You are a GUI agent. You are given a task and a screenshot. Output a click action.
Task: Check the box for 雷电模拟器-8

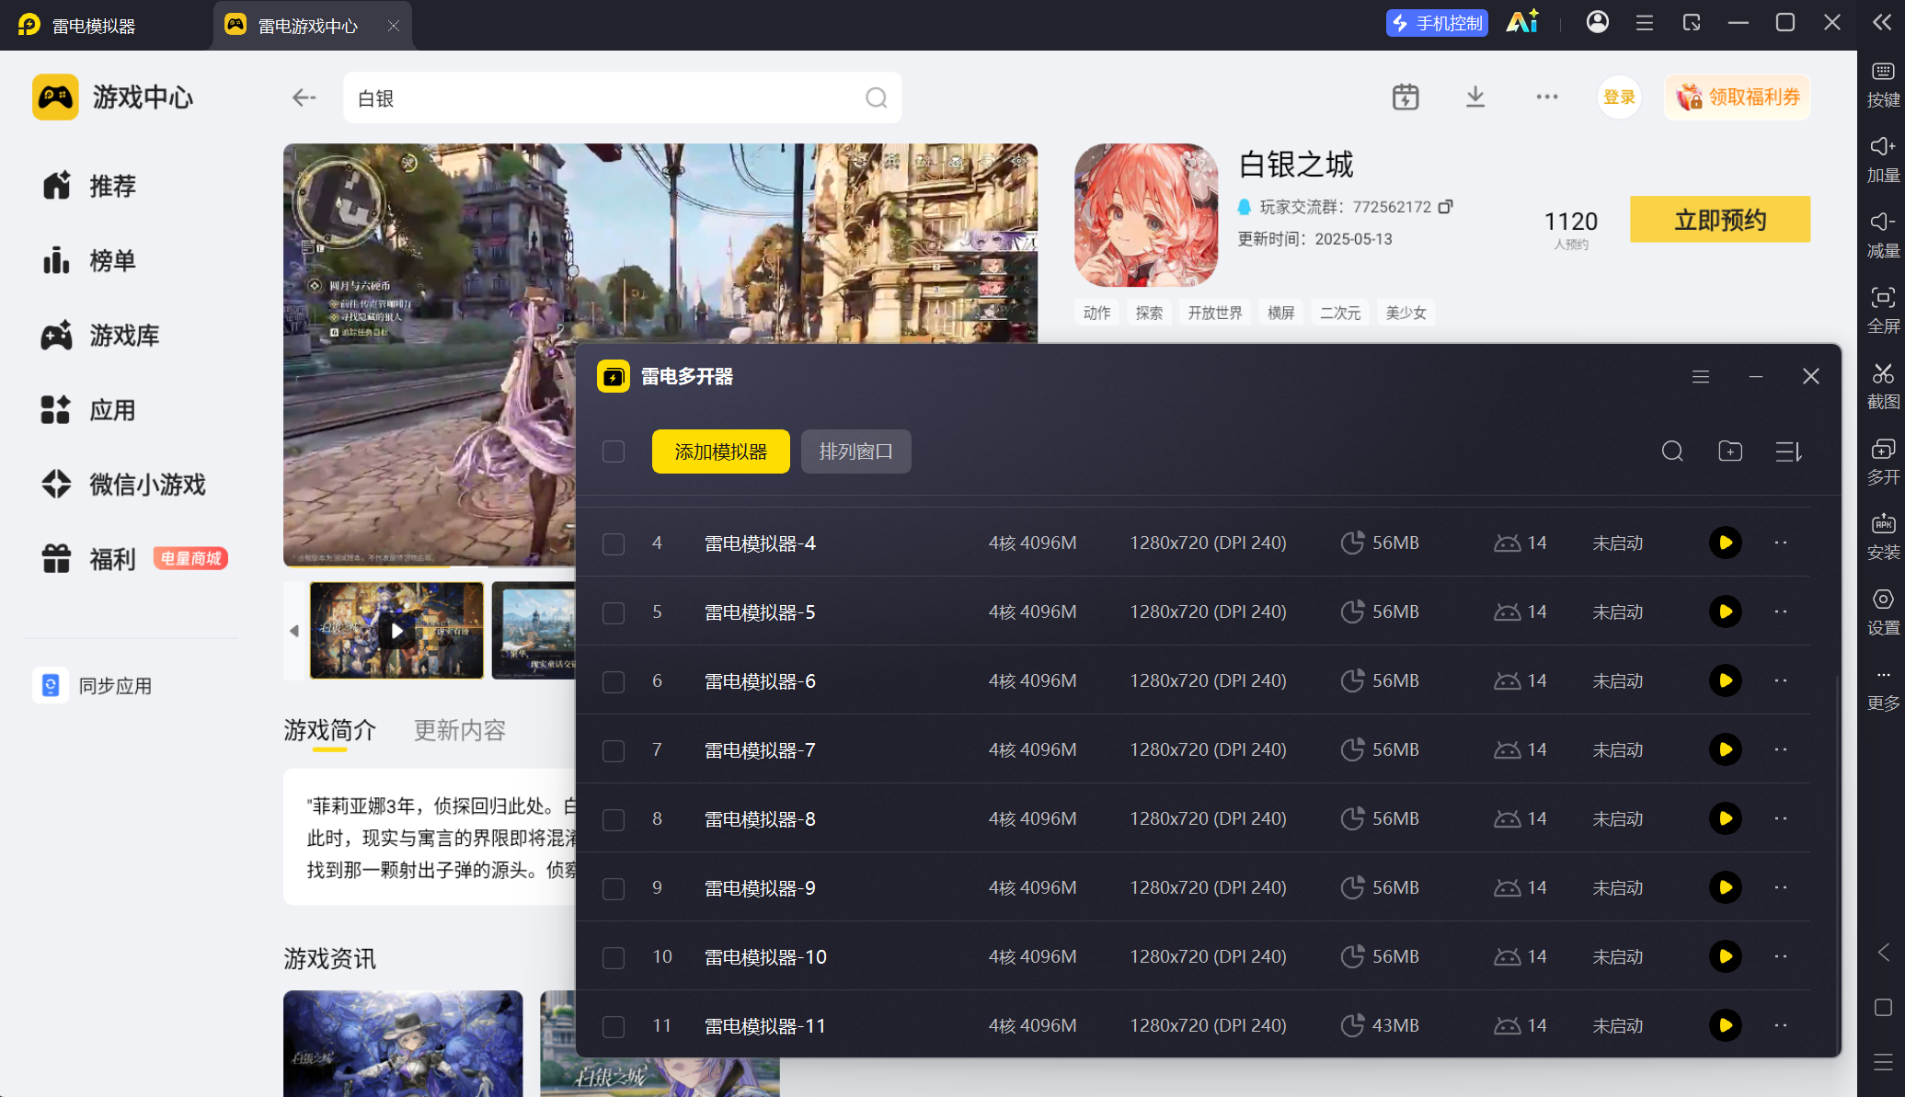click(614, 819)
